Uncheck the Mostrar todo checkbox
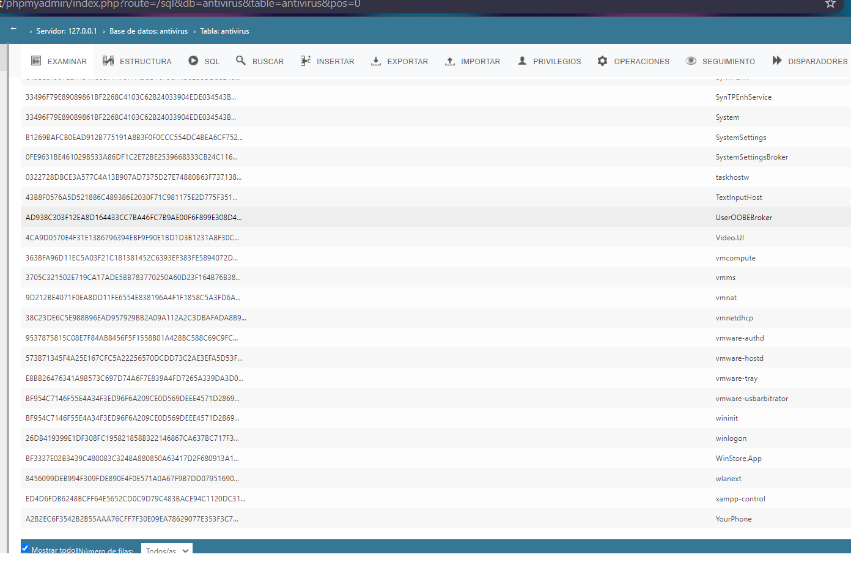 tap(25, 548)
